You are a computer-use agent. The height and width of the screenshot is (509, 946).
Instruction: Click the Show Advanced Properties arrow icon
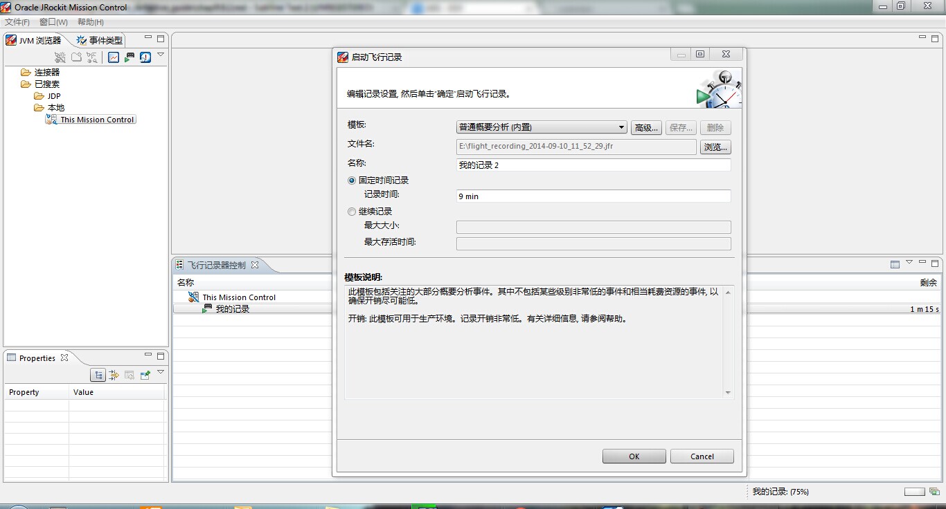(114, 375)
